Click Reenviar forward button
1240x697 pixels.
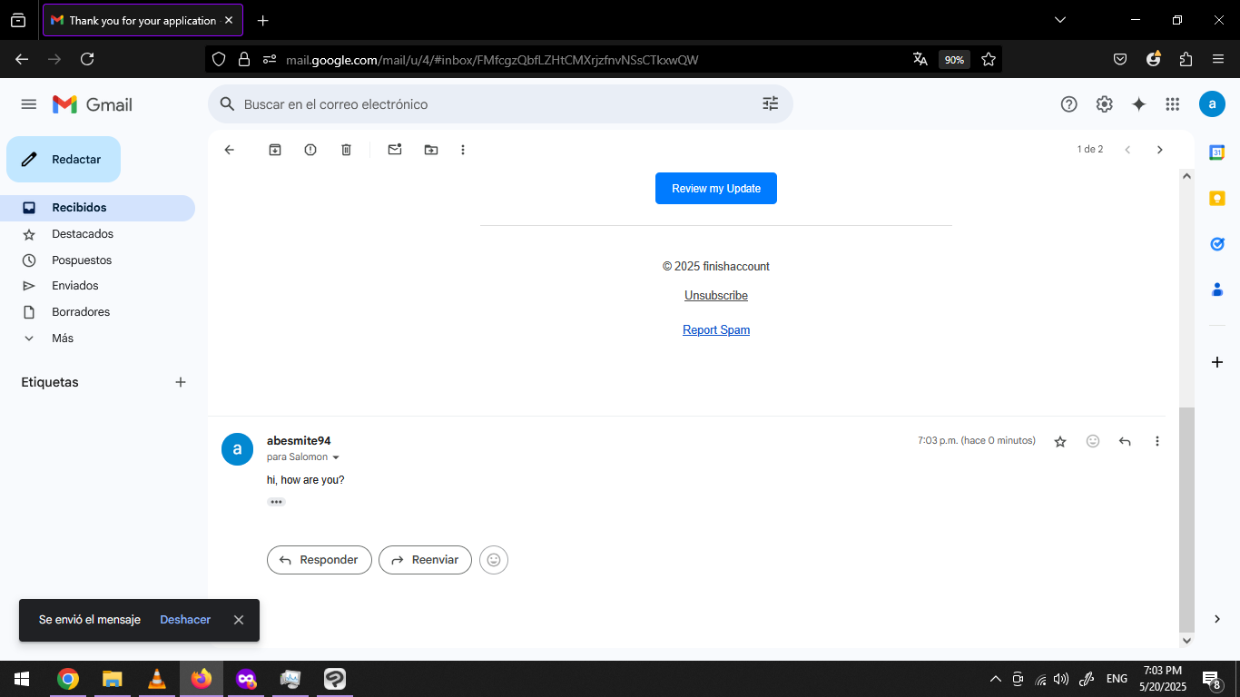tap(425, 560)
